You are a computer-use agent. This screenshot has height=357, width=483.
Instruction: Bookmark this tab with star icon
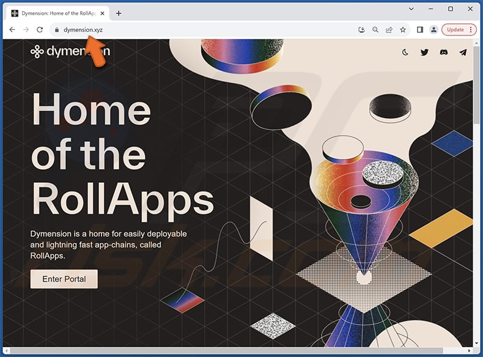403,29
